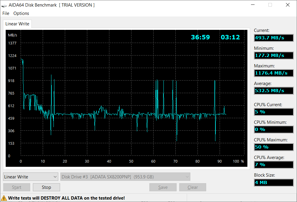
Task: Minimize the AIDA64 window
Action: coord(253,5)
